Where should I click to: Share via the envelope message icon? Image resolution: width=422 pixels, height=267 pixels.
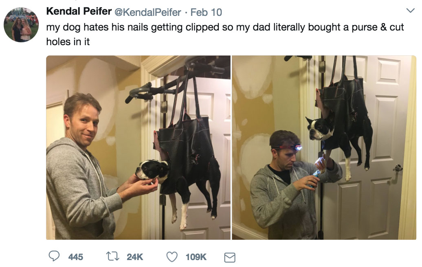click(230, 257)
